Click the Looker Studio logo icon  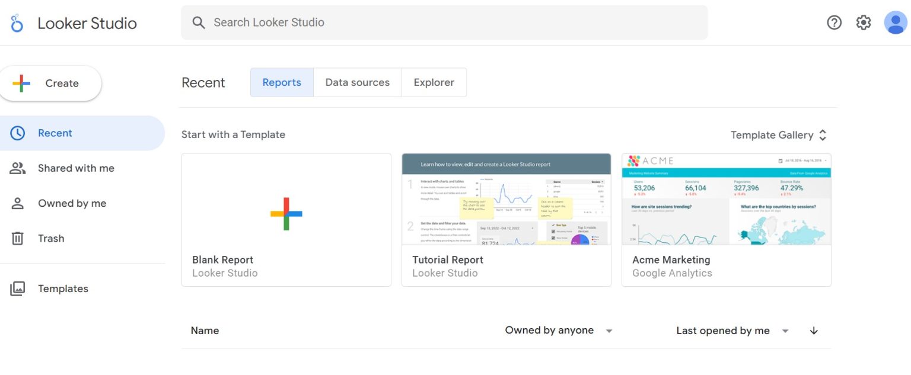pyautogui.click(x=16, y=23)
